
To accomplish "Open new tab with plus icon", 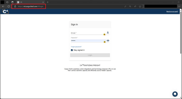I will [48, 2].
